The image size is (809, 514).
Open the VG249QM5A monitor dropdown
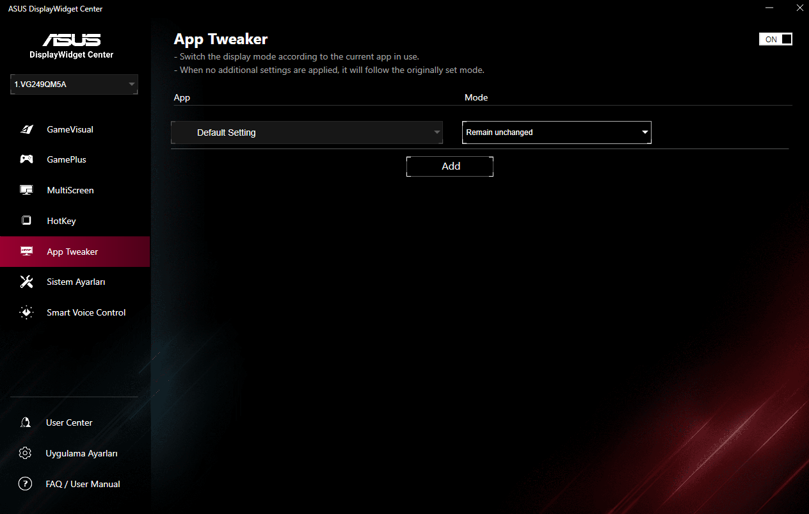click(74, 84)
